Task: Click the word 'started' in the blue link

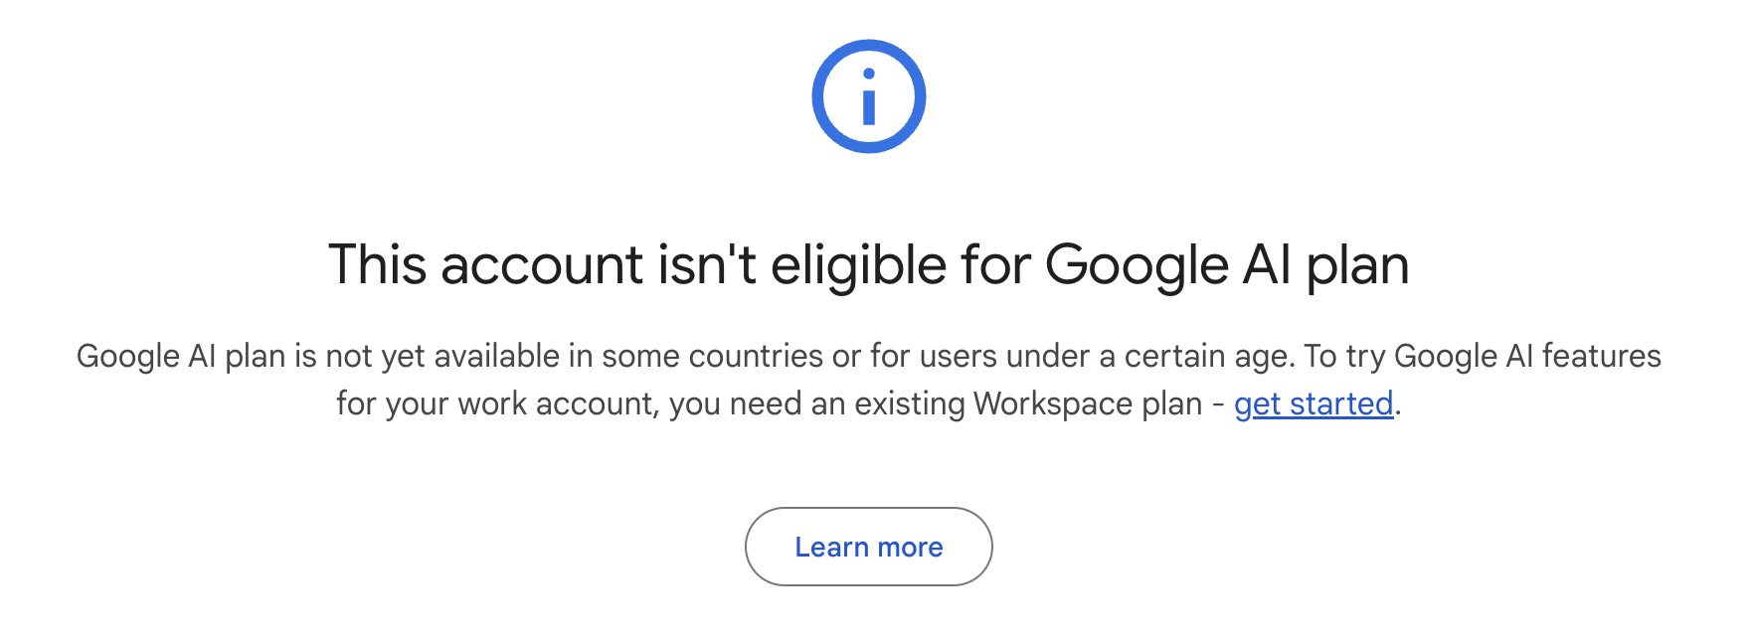Action: [x=1341, y=404]
